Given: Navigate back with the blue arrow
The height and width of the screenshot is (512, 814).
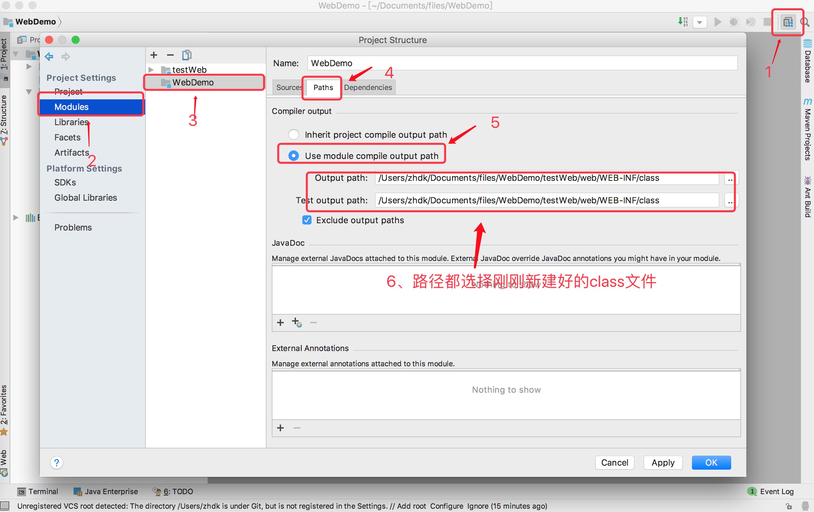Looking at the screenshot, I should [49, 56].
